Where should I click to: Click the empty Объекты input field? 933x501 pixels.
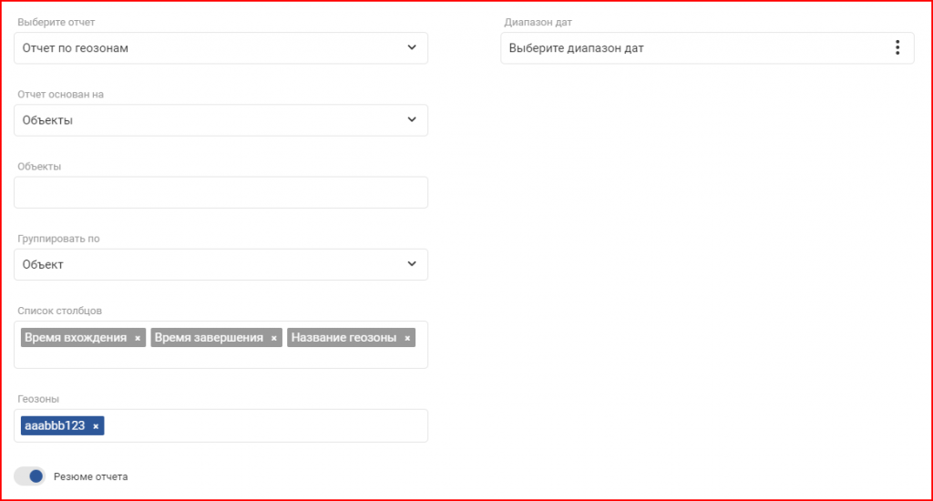tap(220, 192)
